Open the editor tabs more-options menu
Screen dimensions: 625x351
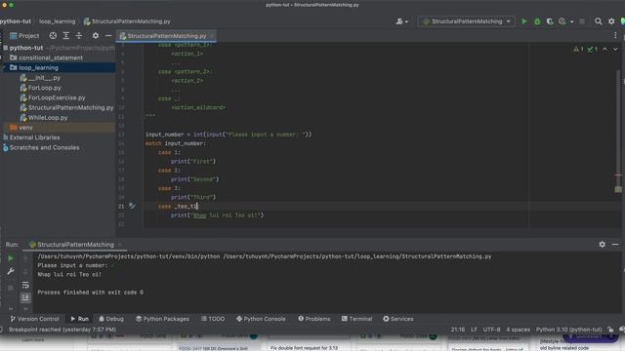pos(615,36)
